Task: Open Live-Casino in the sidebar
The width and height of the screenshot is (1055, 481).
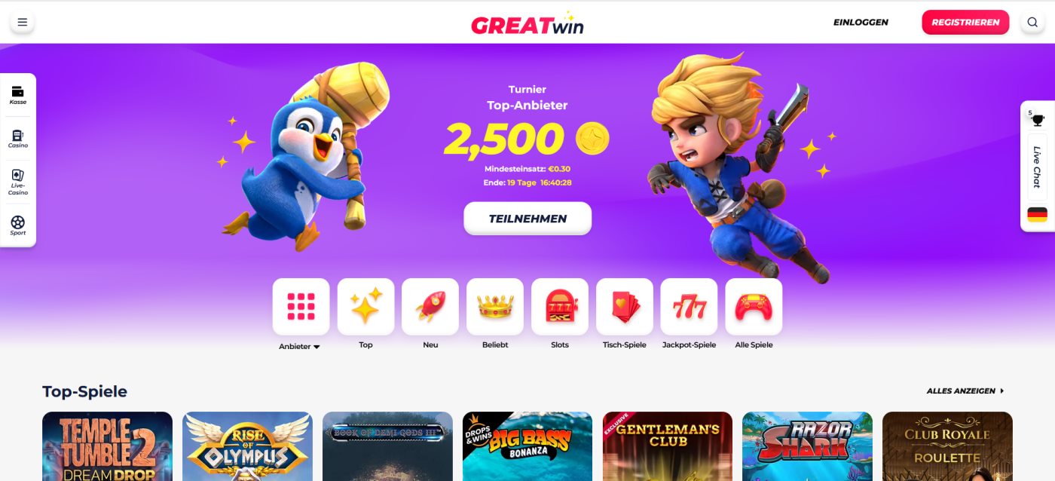Action: [x=18, y=182]
